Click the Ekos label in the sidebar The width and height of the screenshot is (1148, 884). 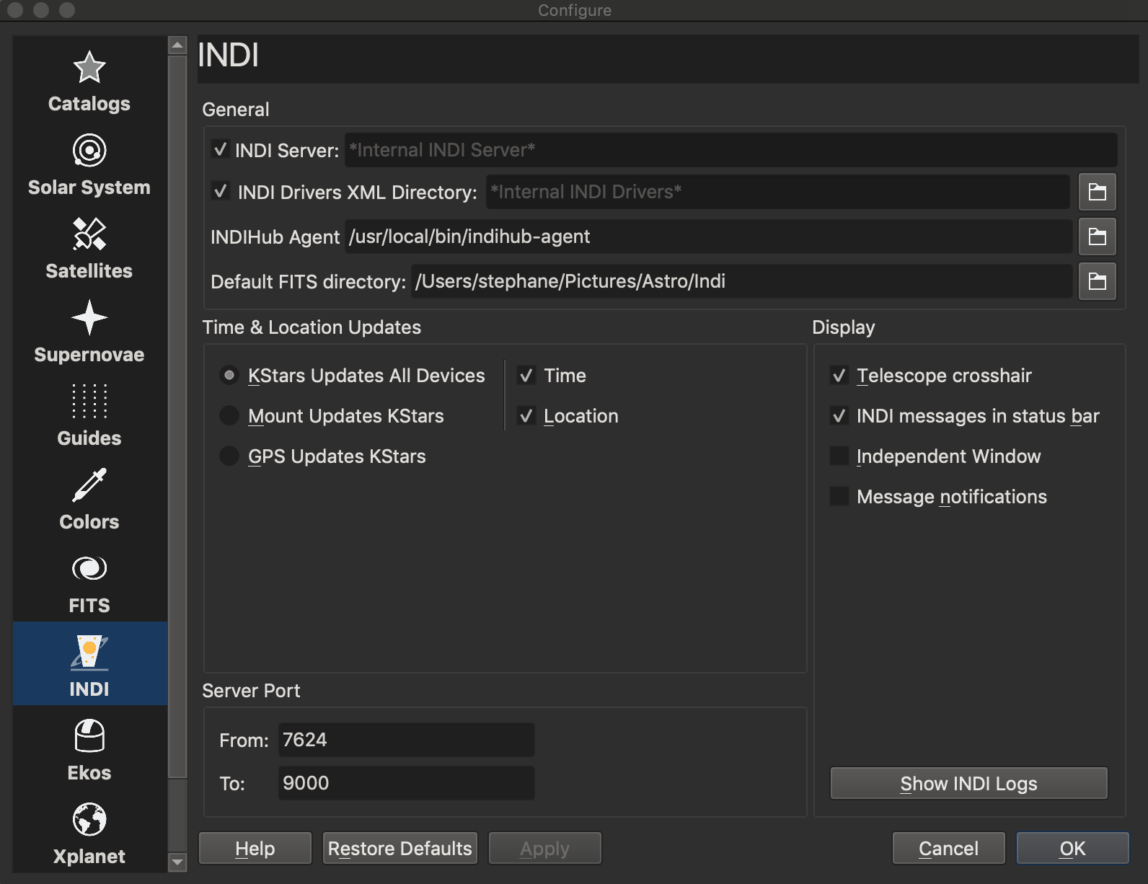click(x=89, y=773)
